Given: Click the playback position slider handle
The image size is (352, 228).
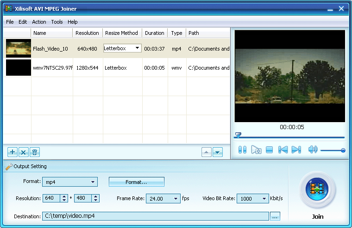Looking at the screenshot, I should coord(238,135).
